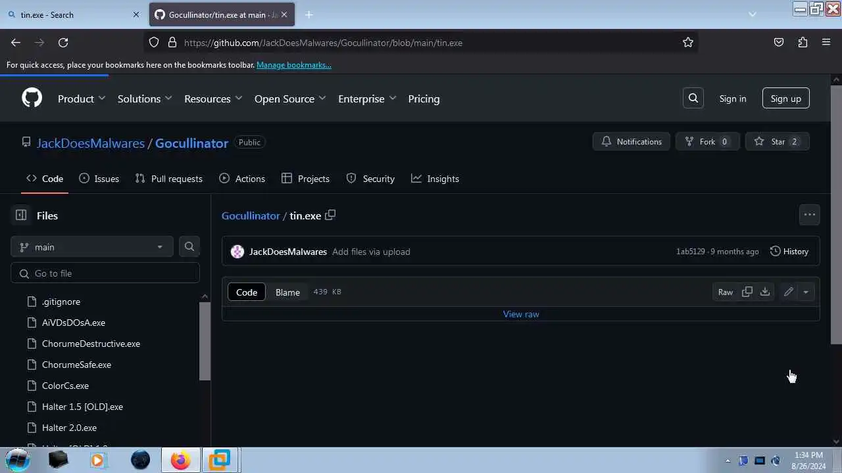Viewport: 842px width, 473px height.
Task: Copy raw file icon in file toolbar
Action: point(747,292)
